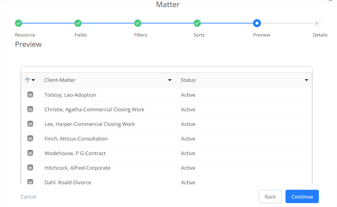Select Christie, Agatha-Commercial Closing Work
Screen dimensions: 337x207
click(94, 110)
